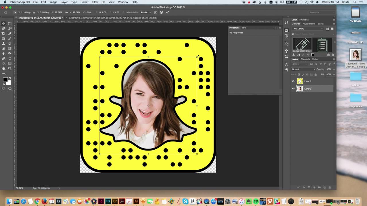Select the Hand tool
The height and width of the screenshot is (206, 367).
3,68
